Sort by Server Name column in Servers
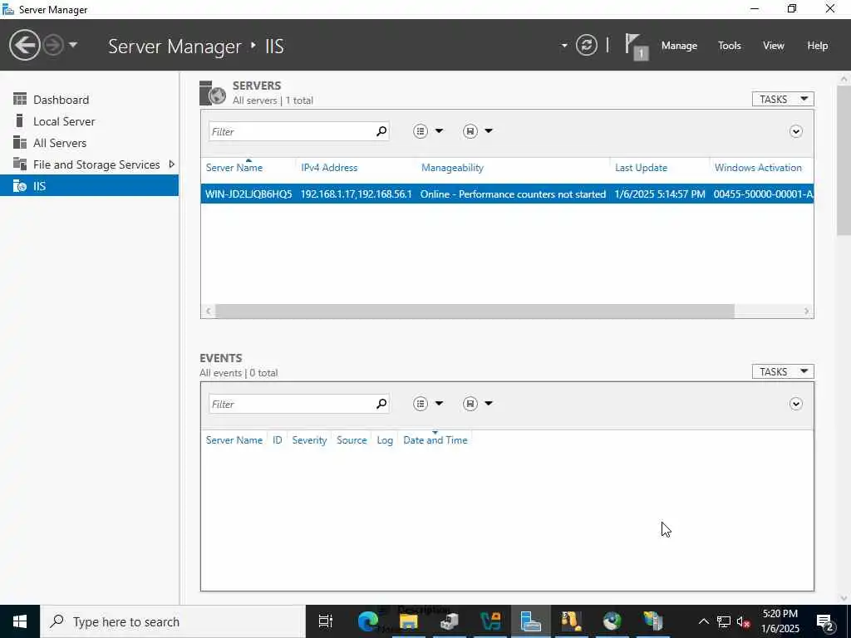Viewport: 851px width, 638px height. click(x=234, y=168)
